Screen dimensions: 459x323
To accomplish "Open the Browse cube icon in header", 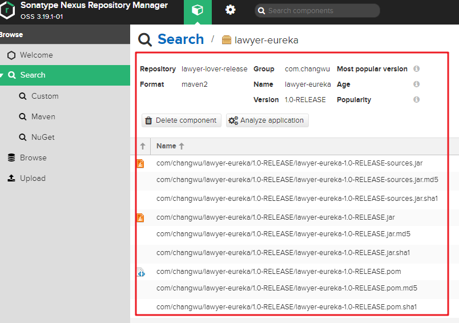I will (x=198, y=11).
